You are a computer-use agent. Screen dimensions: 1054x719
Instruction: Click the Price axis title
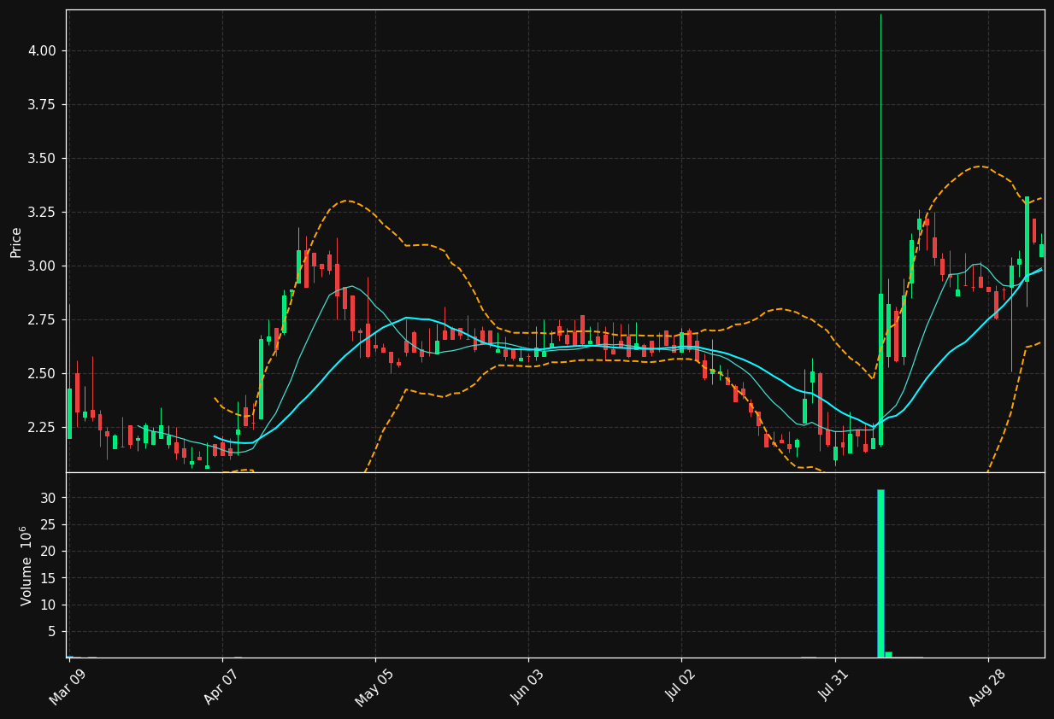16,242
